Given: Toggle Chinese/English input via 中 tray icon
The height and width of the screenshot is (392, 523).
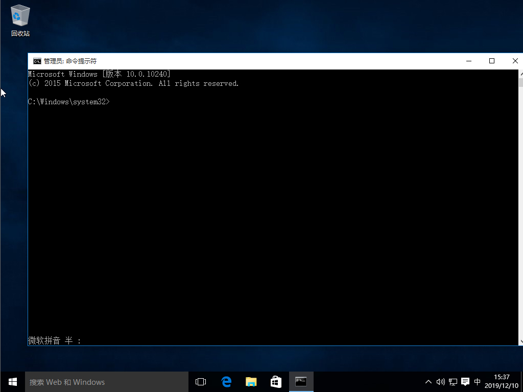Looking at the screenshot, I should (477, 381).
